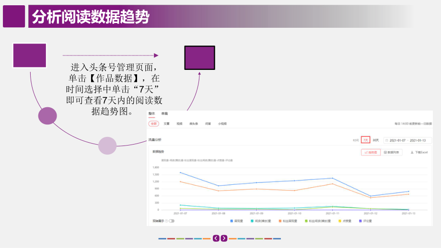Click the 2021-01-07 point on blue line
Screen dimensions: 441x248
(180, 172)
